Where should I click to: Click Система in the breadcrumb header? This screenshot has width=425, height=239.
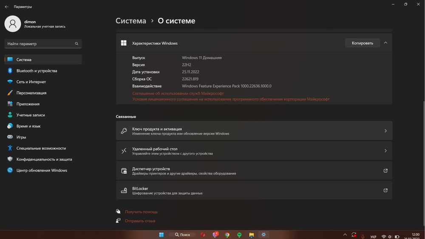click(x=130, y=20)
